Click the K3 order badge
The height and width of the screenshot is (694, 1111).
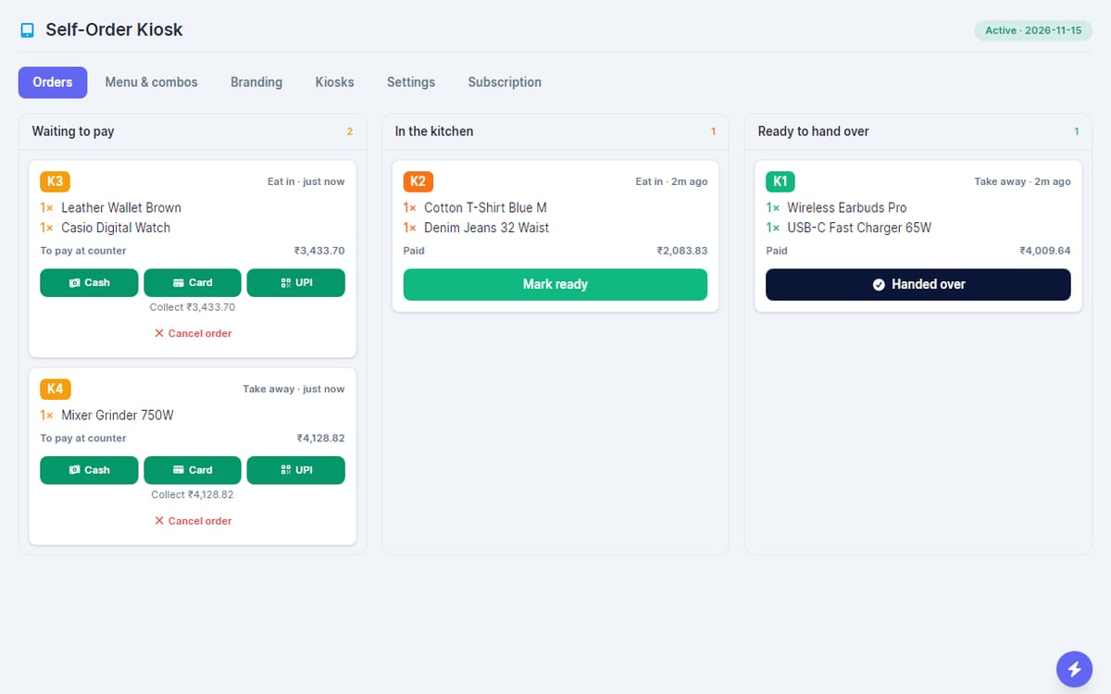(55, 181)
